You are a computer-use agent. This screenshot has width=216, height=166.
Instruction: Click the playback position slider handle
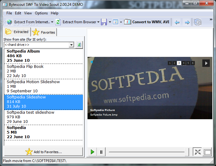pos(187,152)
